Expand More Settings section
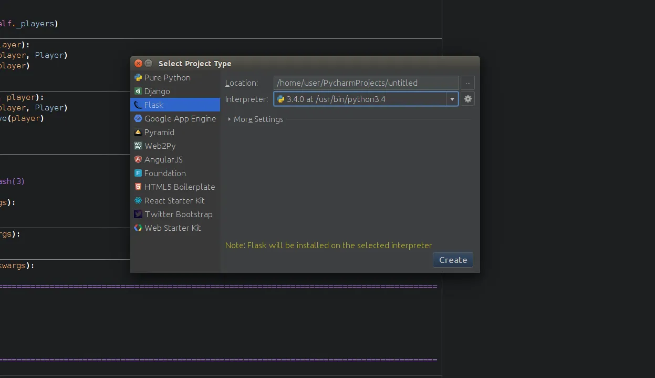Screen dimensions: 655x378 pyautogui.click(x=256, y=119)
